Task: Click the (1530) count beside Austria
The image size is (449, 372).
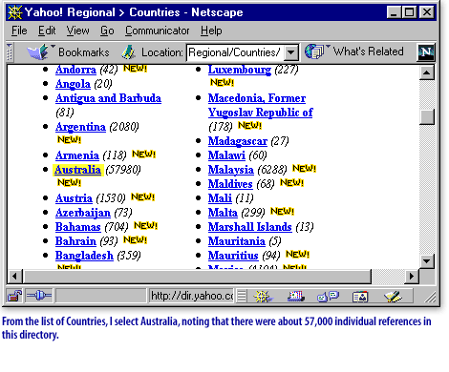Action: click(x=111, y=198)
